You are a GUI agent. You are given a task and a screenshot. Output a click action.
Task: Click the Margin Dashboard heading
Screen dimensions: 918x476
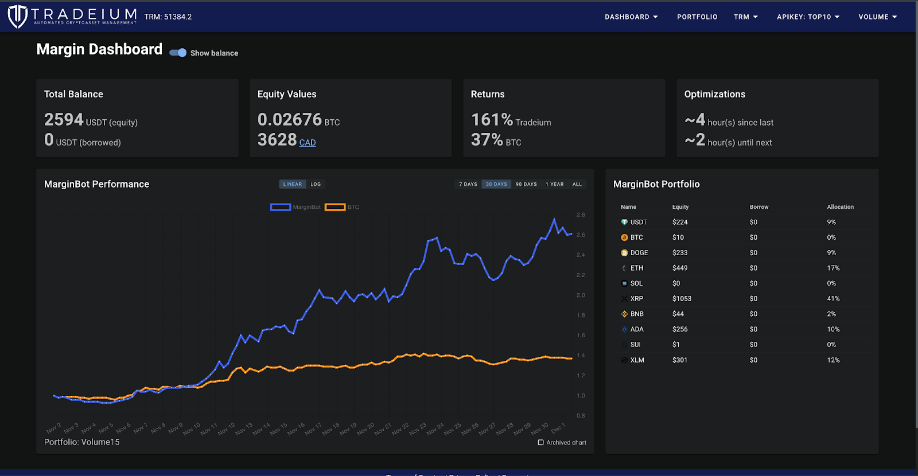[x=99, y=49]
